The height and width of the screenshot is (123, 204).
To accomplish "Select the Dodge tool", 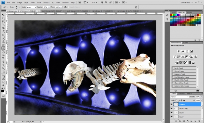I will (3, 58).
